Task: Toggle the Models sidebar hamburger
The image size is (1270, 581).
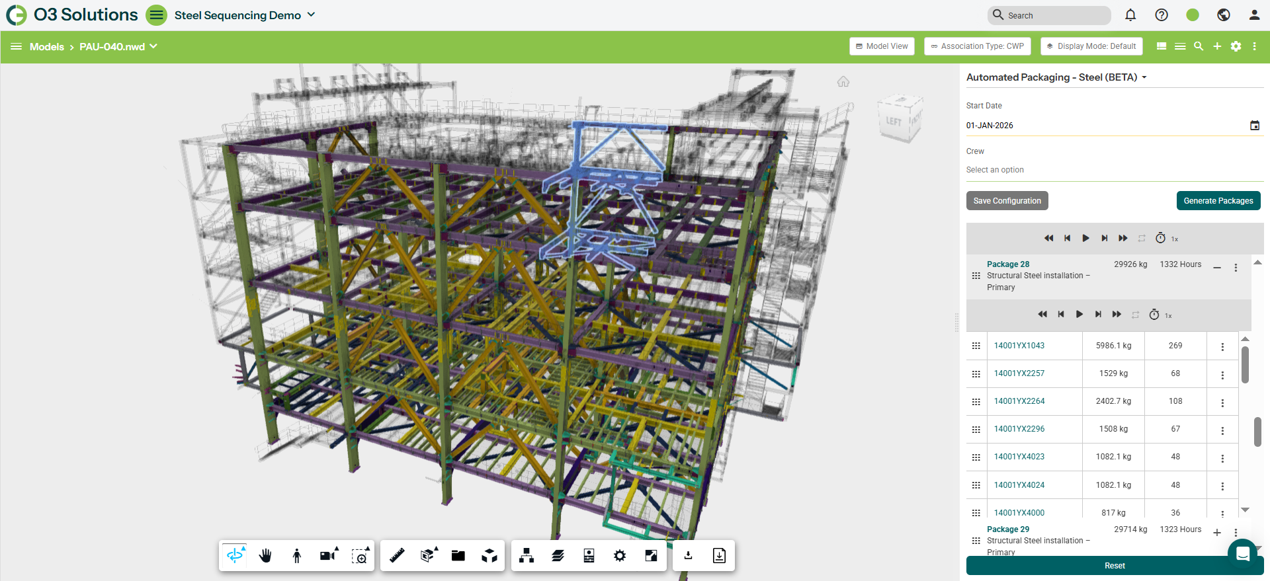Action: [x=17, y=47]
